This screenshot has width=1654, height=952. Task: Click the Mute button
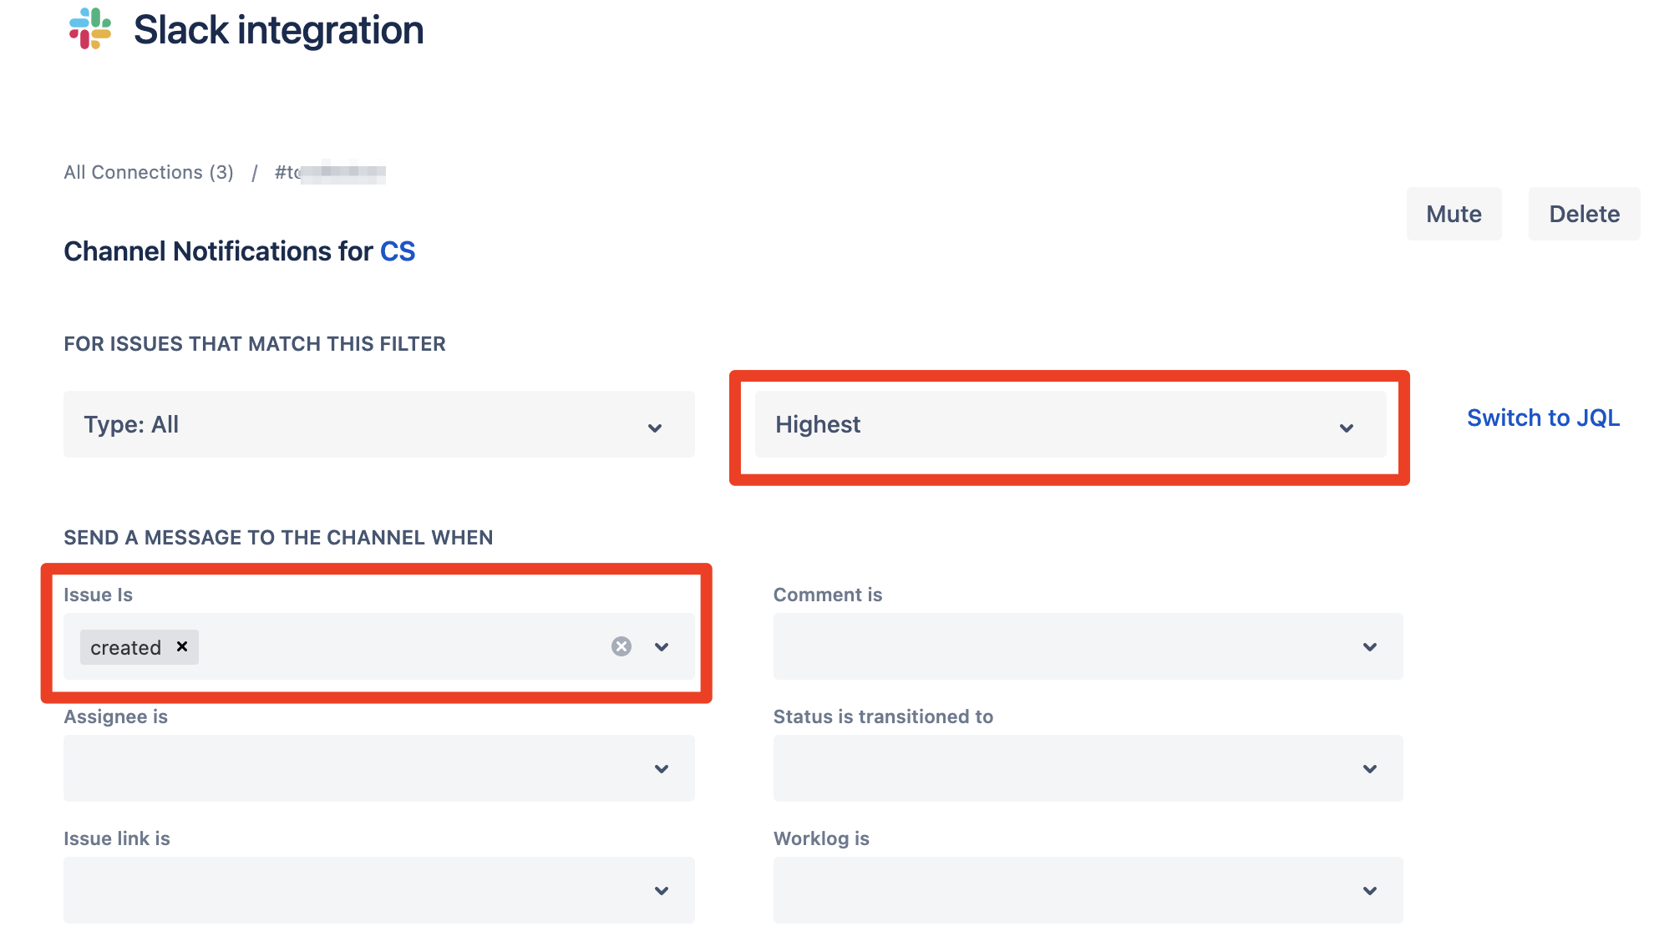pos(1454,214)
